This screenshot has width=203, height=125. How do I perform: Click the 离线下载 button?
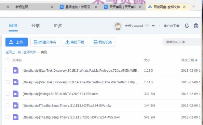[75, 42]
